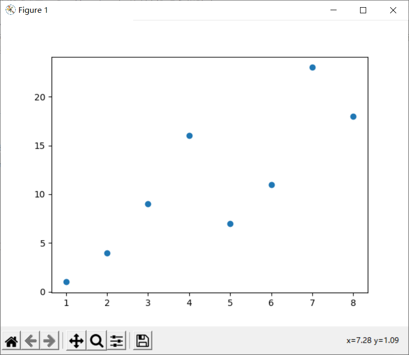
Task: Click the scatter point at x=3
Action: tap(148, 204)
